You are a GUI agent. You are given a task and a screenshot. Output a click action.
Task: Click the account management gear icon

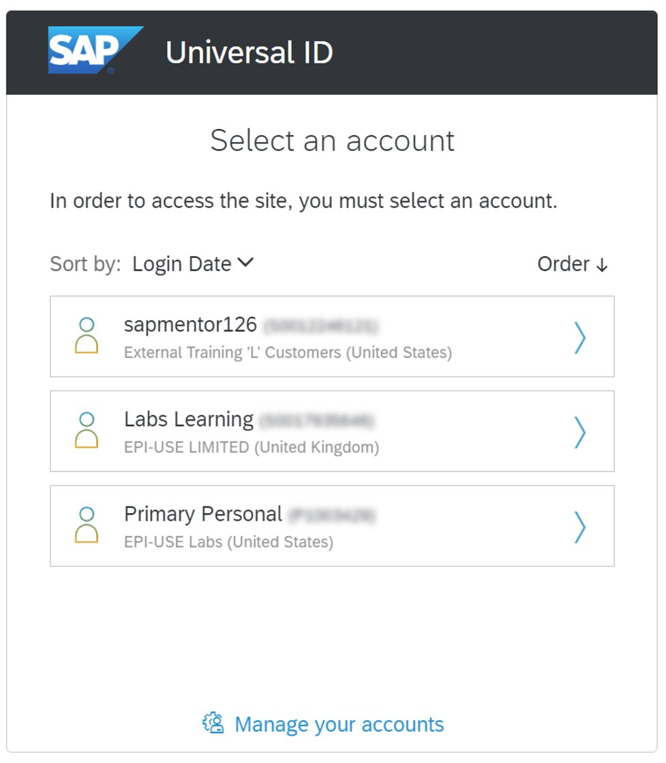(213, 723)
